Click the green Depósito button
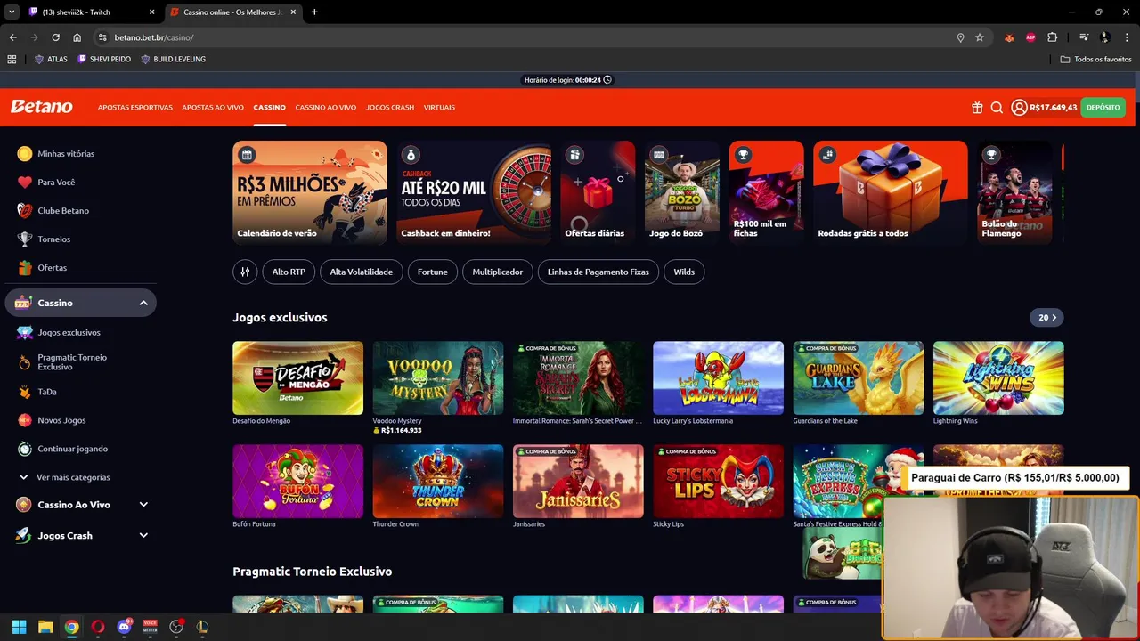The width and height of the screenshot is (1140, 641). click(1103, 108)
